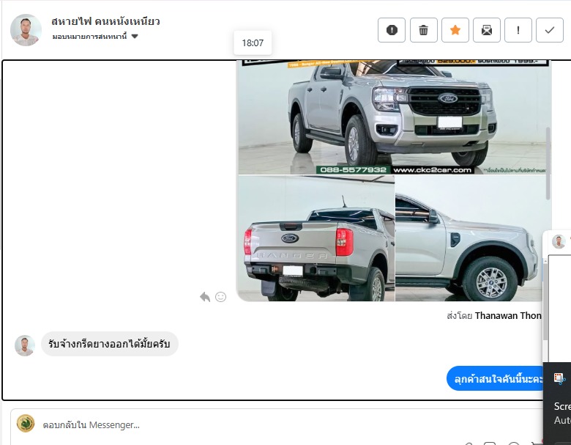Viewport: 571px width, 445px height.
Task: Toggle the orange star follow-up icon
Action: pos(455,30)
